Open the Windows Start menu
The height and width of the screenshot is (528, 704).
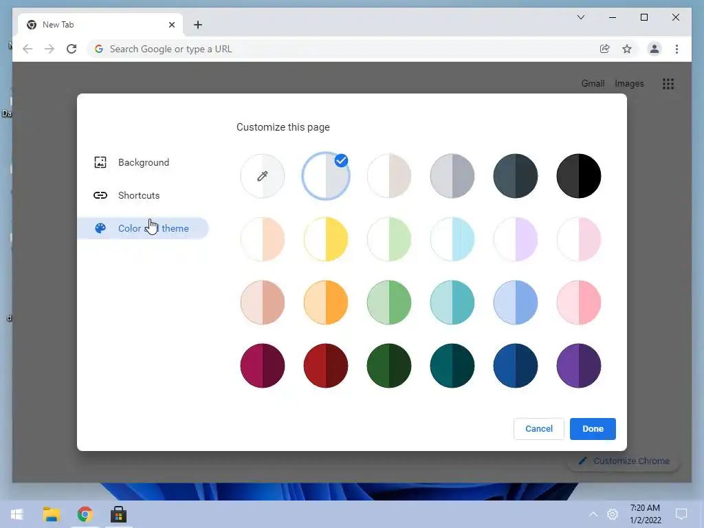coord(17,514)
